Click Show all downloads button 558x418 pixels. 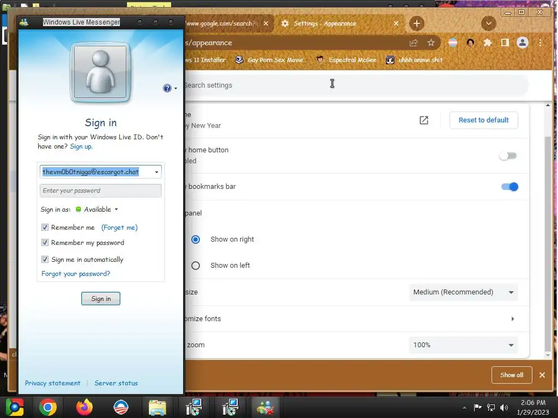pos(512,375)
